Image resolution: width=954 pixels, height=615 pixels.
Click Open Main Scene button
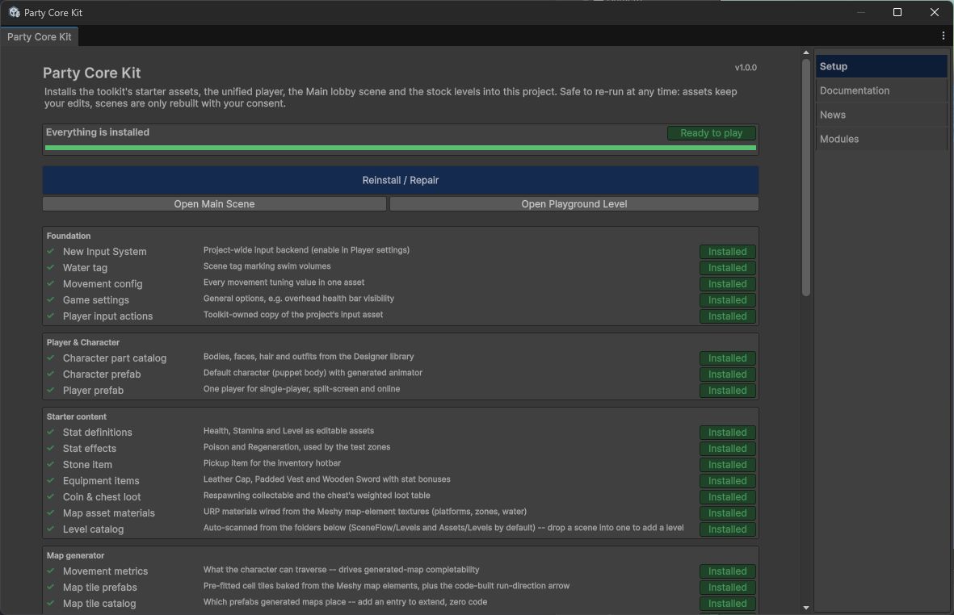(214, 204)
